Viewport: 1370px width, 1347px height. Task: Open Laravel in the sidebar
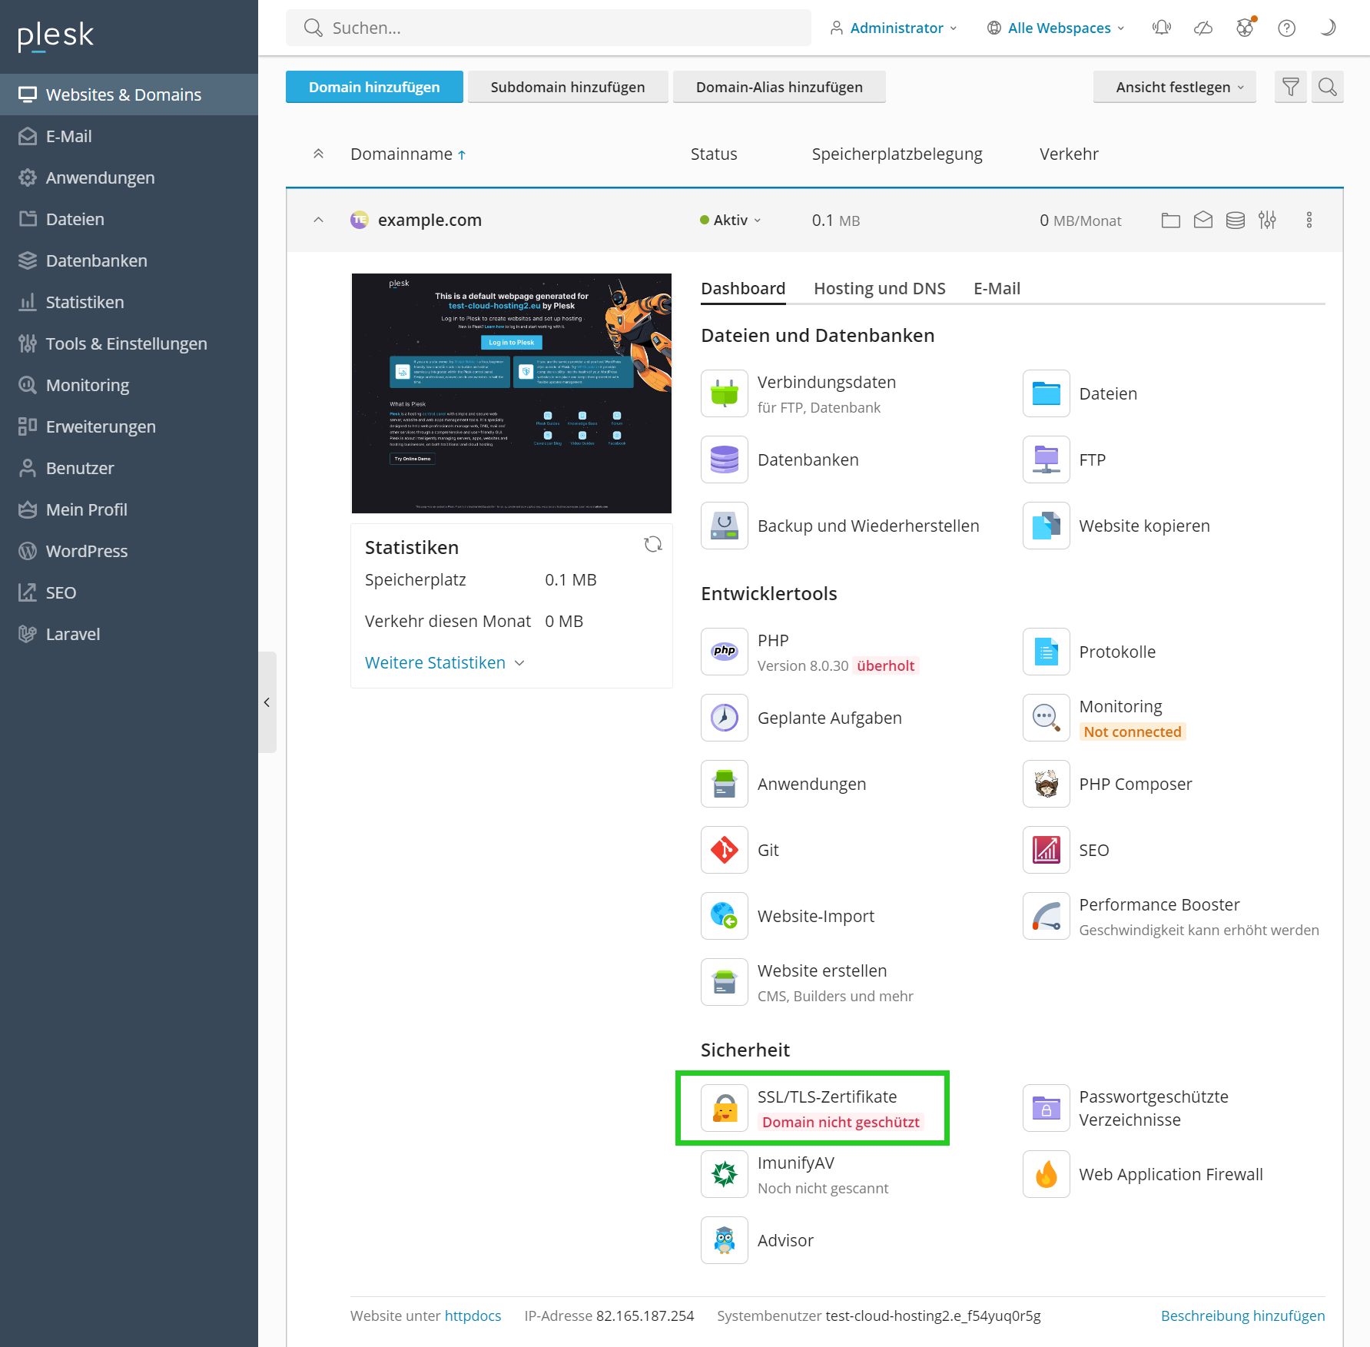pos(129,634)
